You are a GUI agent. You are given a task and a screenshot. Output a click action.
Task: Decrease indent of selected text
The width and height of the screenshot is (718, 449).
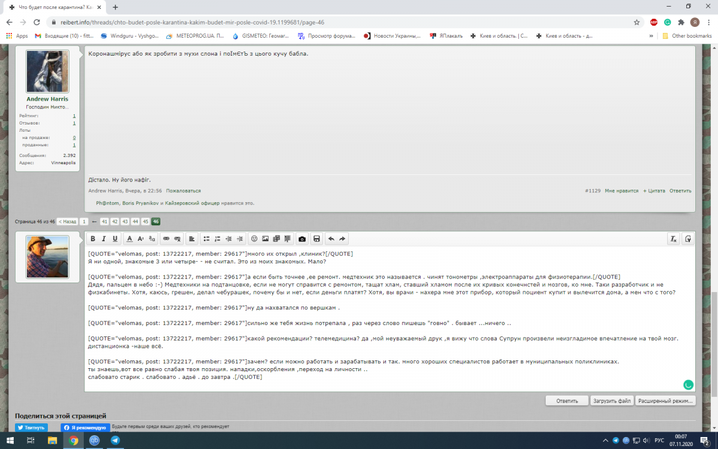[229, 239]
